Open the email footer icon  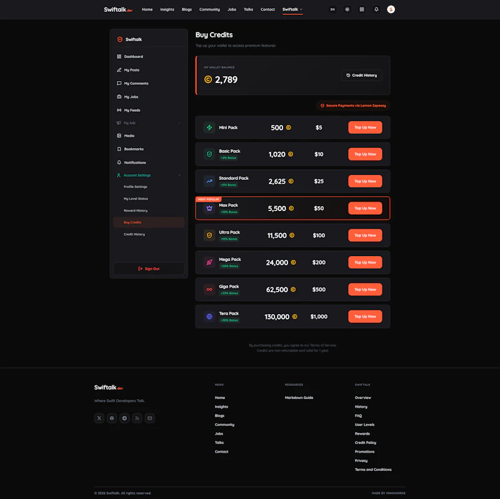(x=149, y=418)
